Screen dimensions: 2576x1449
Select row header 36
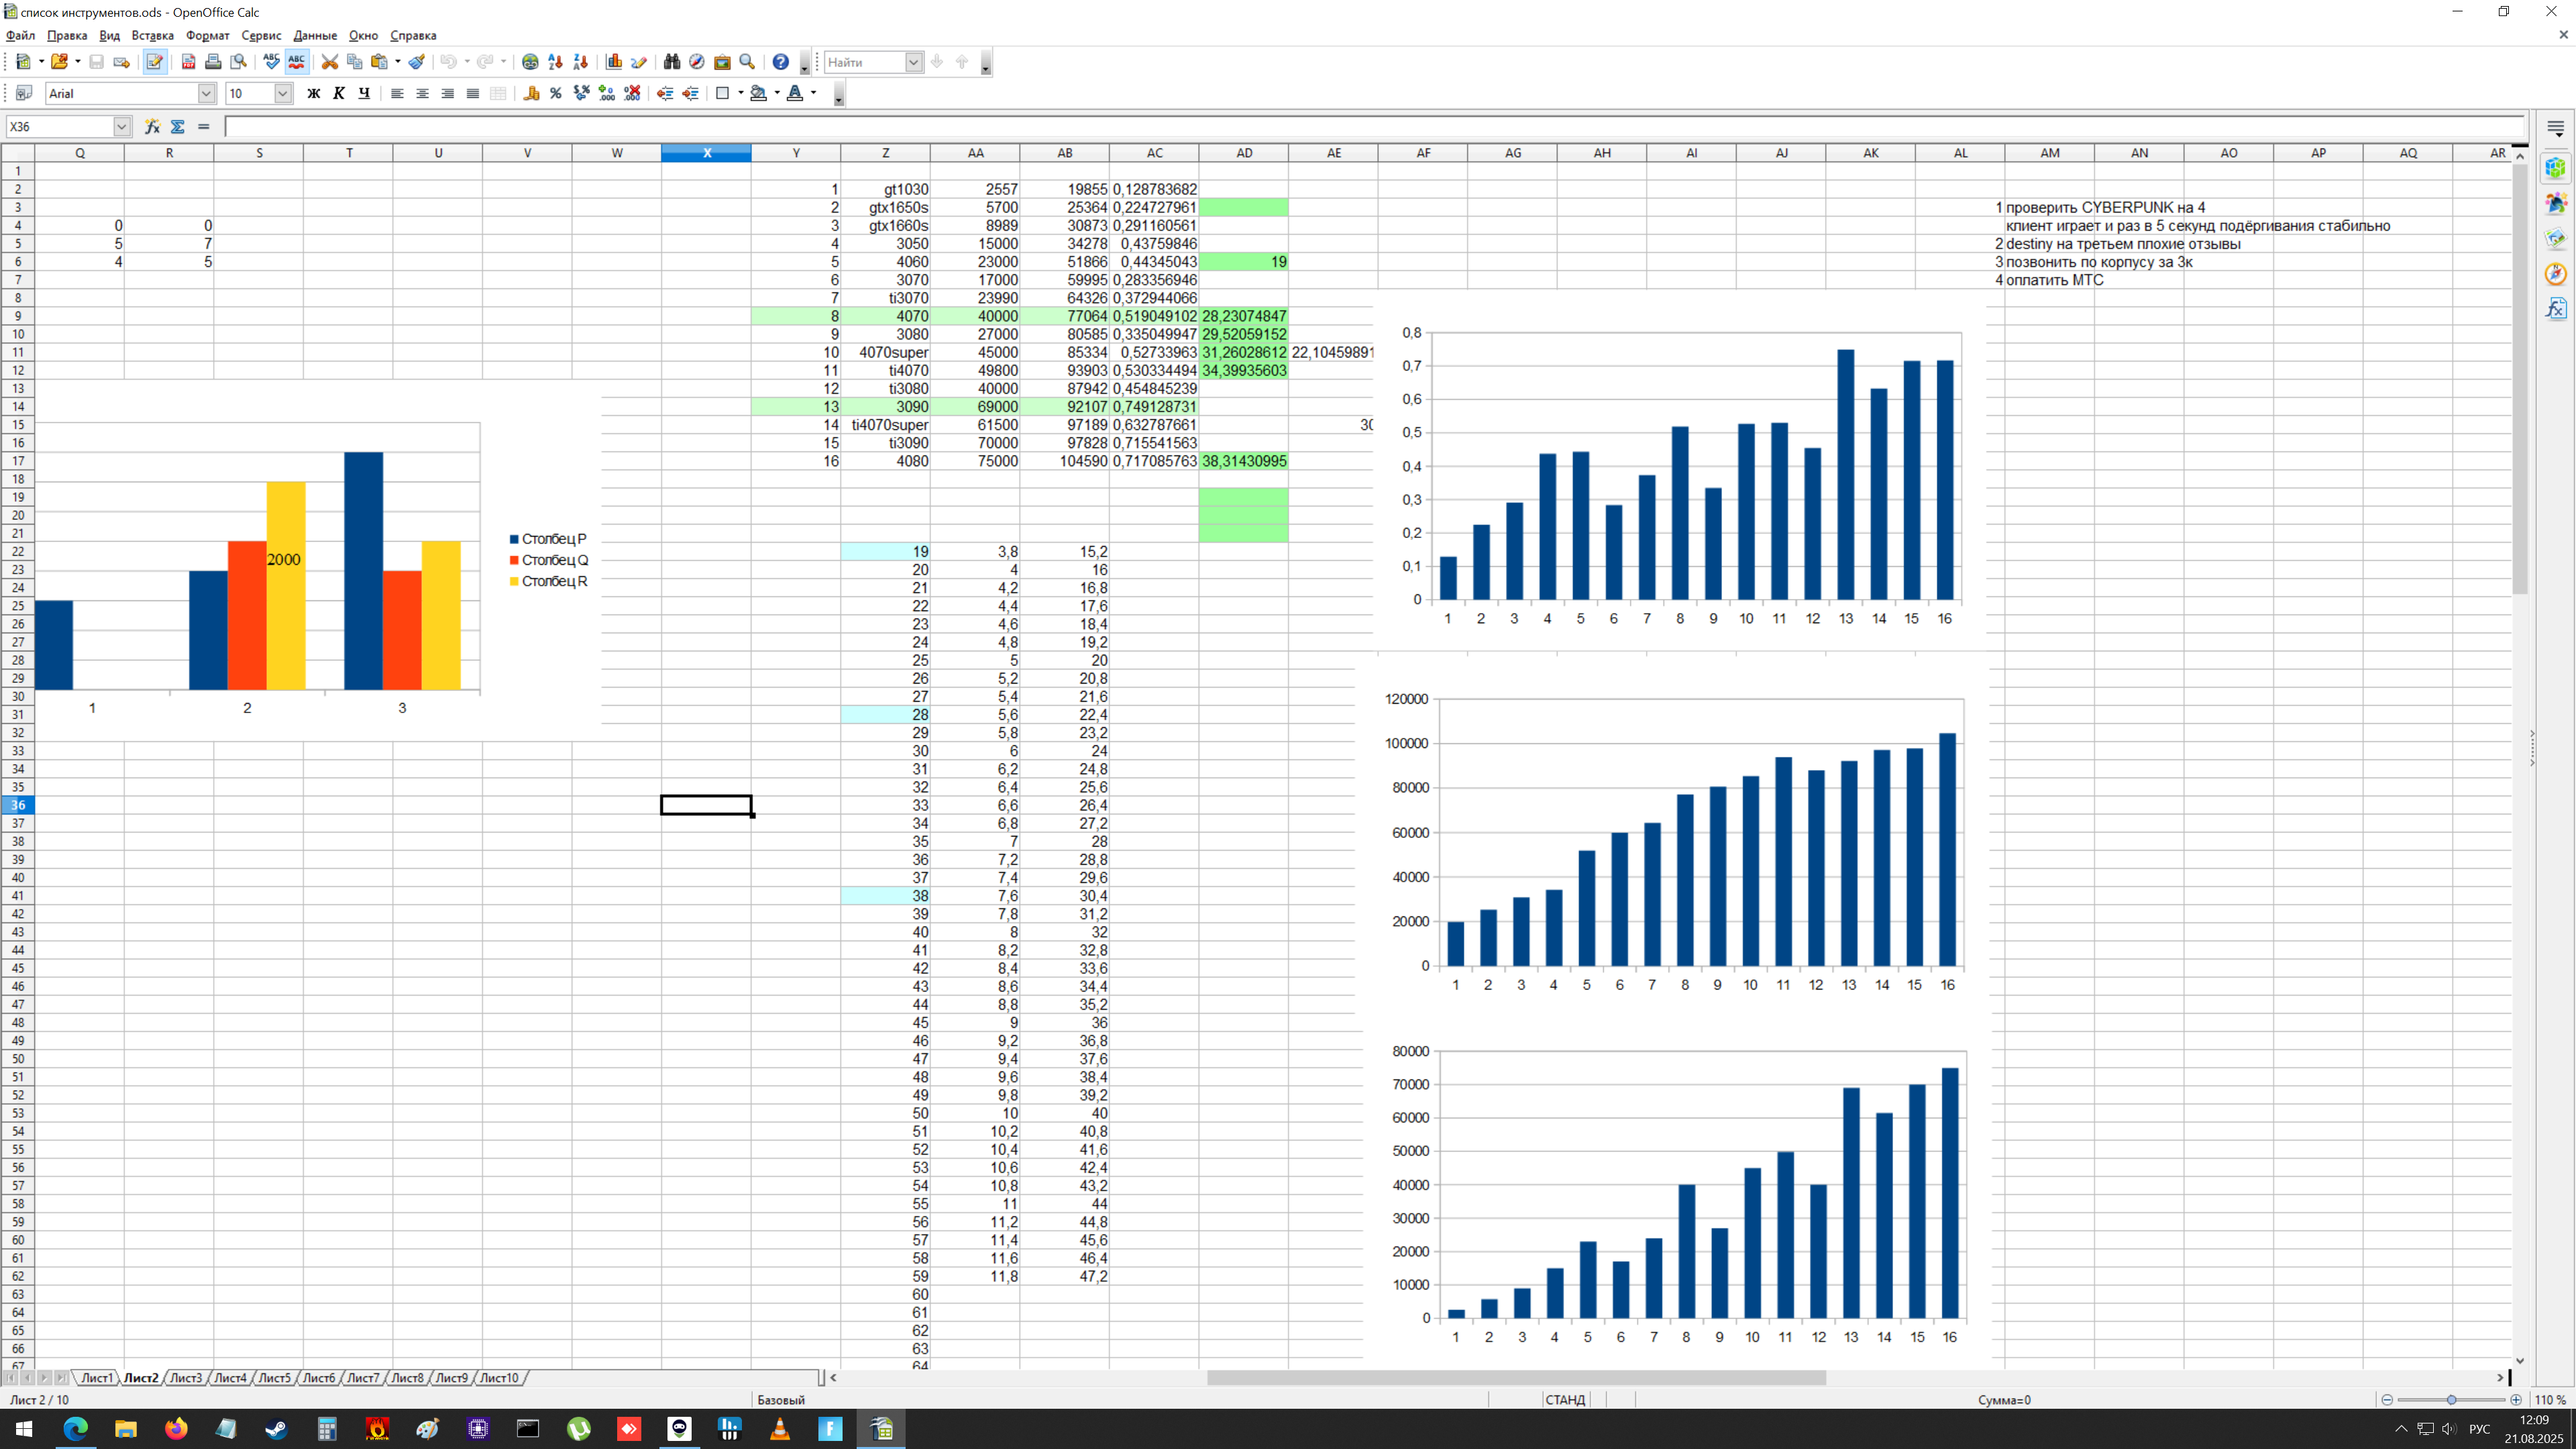(x=18, y=805)
